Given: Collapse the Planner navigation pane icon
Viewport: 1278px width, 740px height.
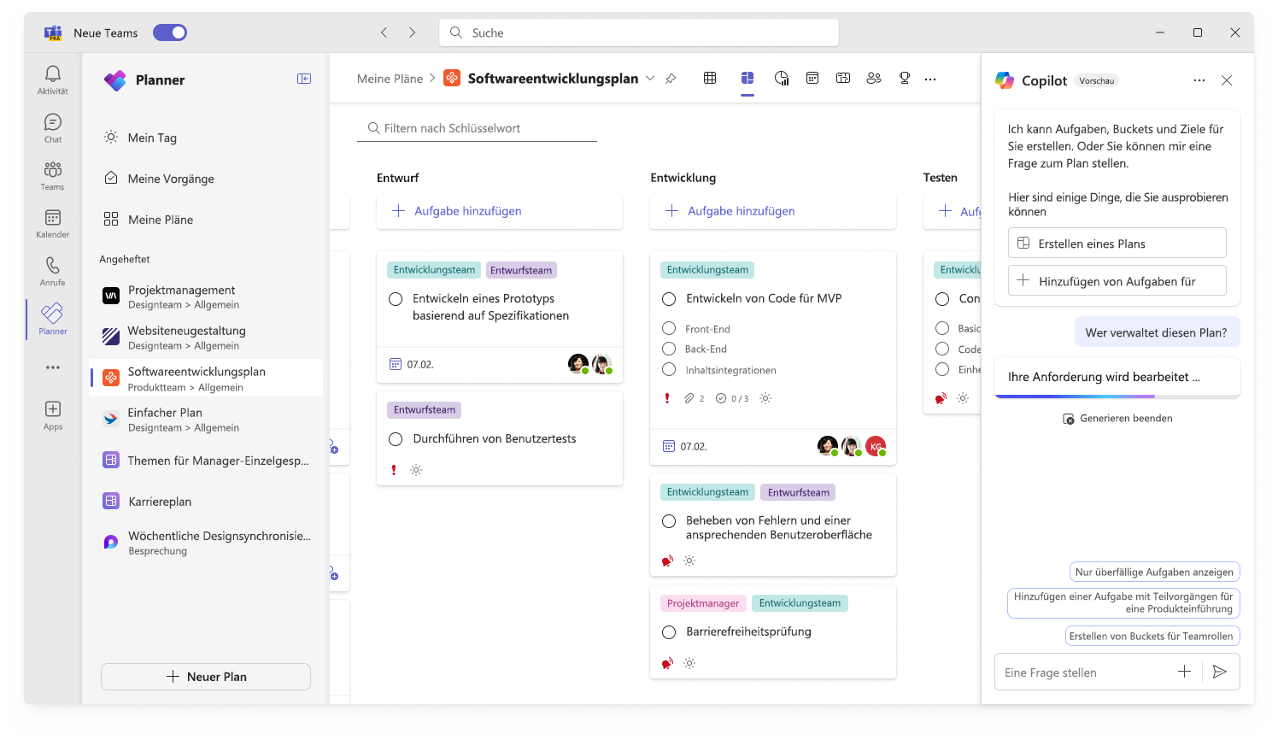Looking at the screenshot, I should coord(304,79).
